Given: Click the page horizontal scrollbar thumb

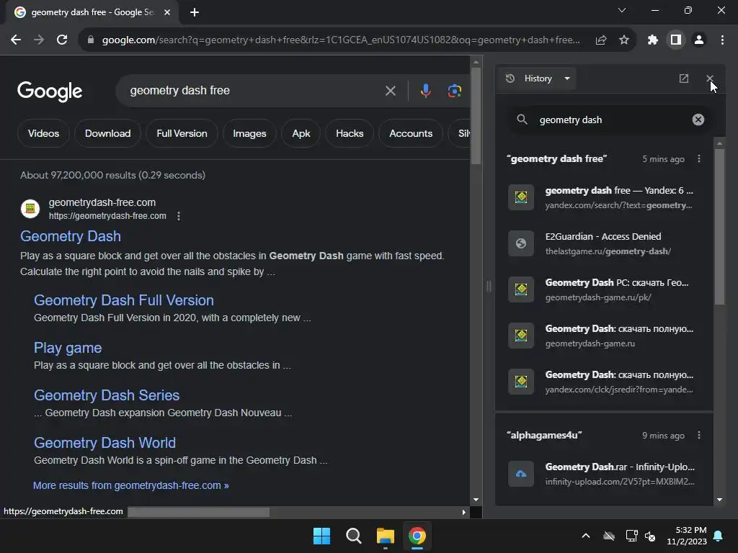Looking at the screenshot, I should tap(199, 512).
